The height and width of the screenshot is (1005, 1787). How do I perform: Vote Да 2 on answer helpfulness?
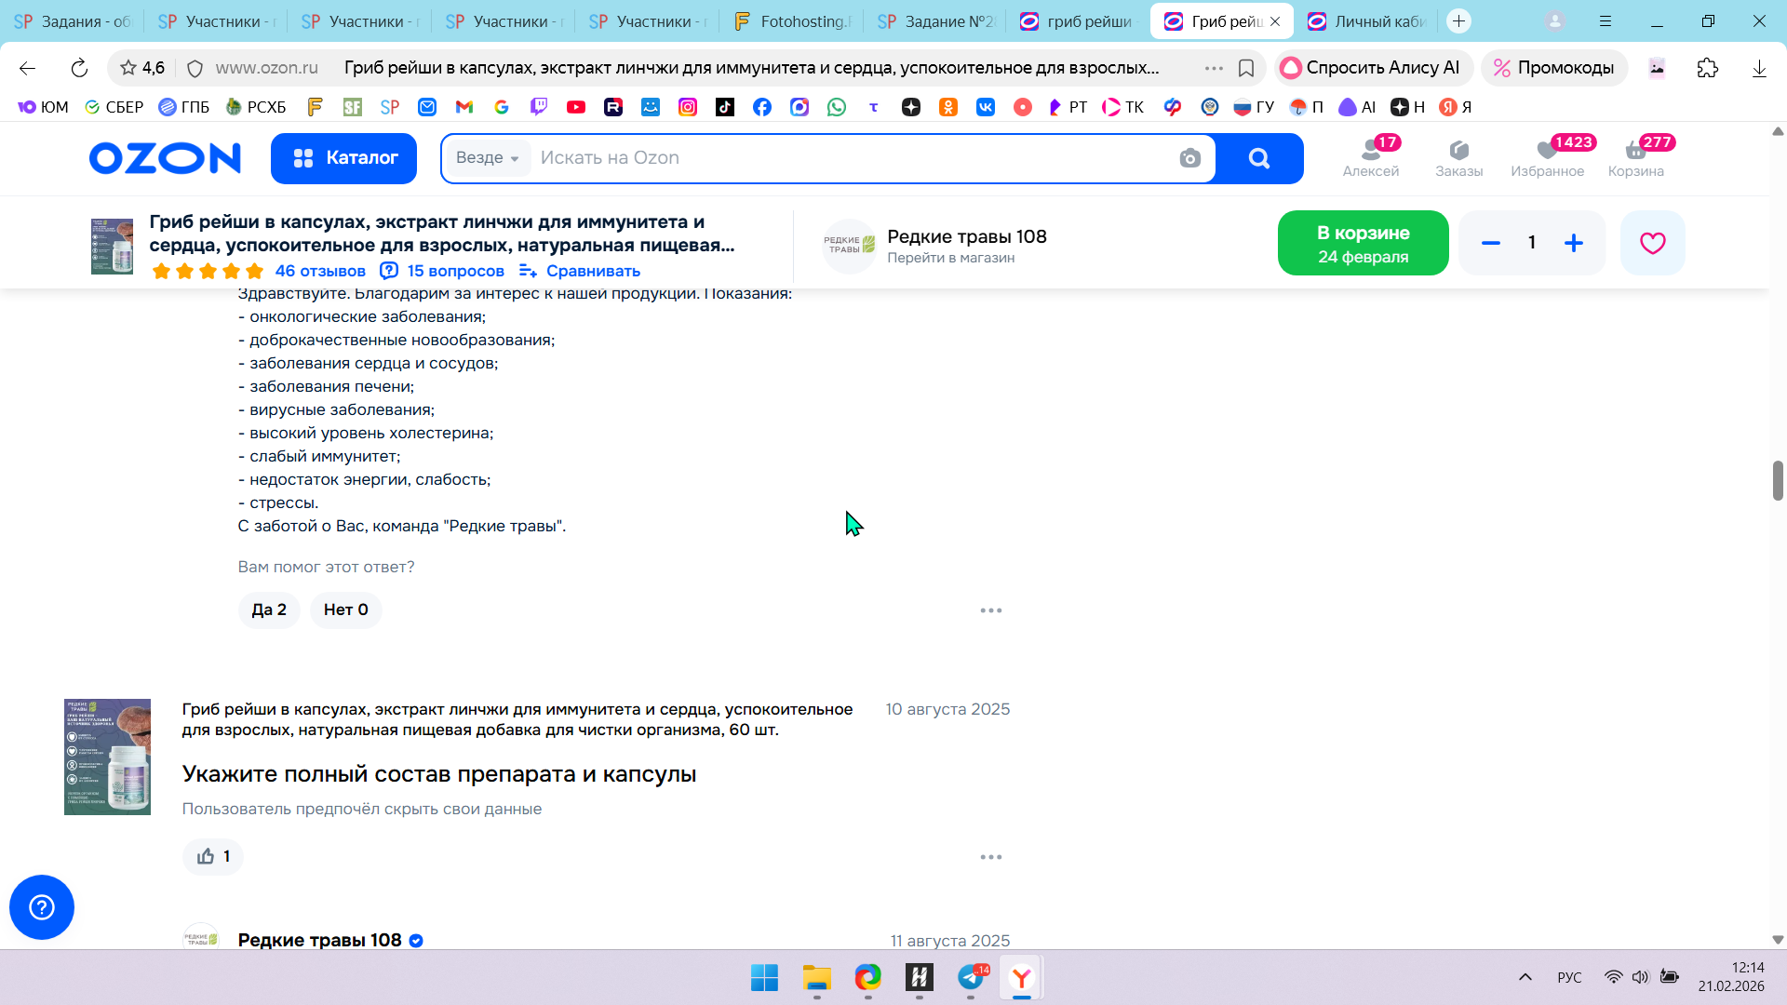(269, 610)
